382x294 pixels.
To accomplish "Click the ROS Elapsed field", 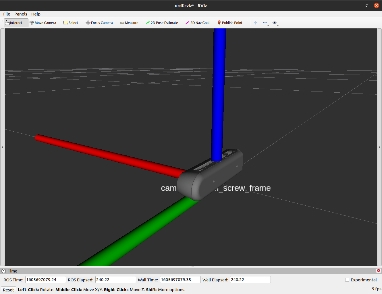I will tap(115, 280).
